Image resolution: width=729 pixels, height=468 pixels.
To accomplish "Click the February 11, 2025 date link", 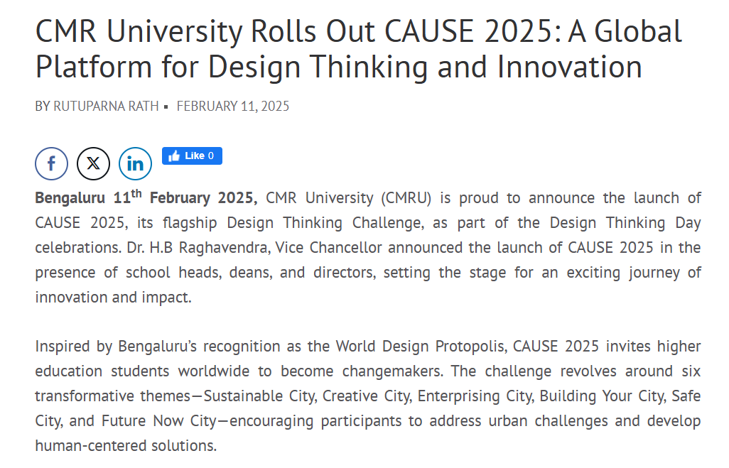I will point(233,107).
